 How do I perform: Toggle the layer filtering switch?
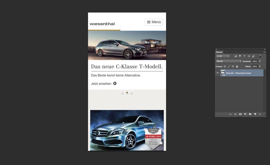coord(260,56)
